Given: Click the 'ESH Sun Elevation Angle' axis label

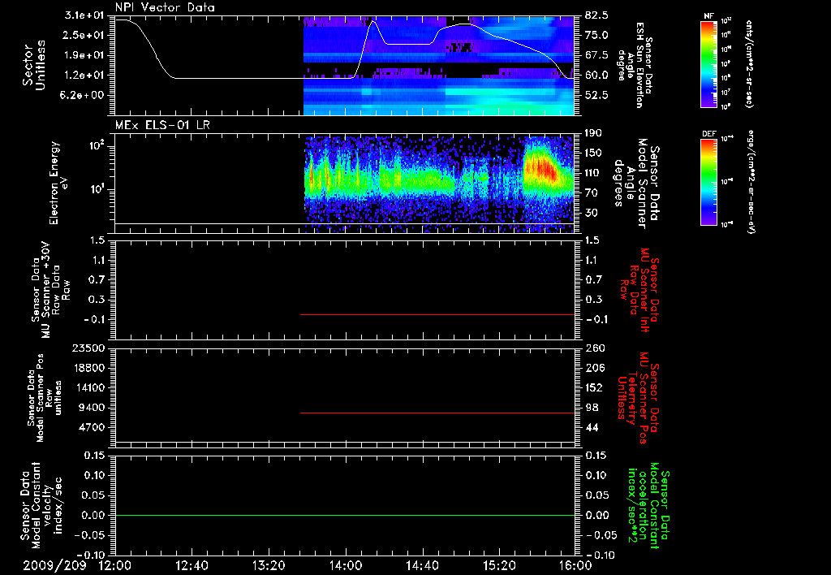Looking at the screenshot, I should tap(635, 65).
